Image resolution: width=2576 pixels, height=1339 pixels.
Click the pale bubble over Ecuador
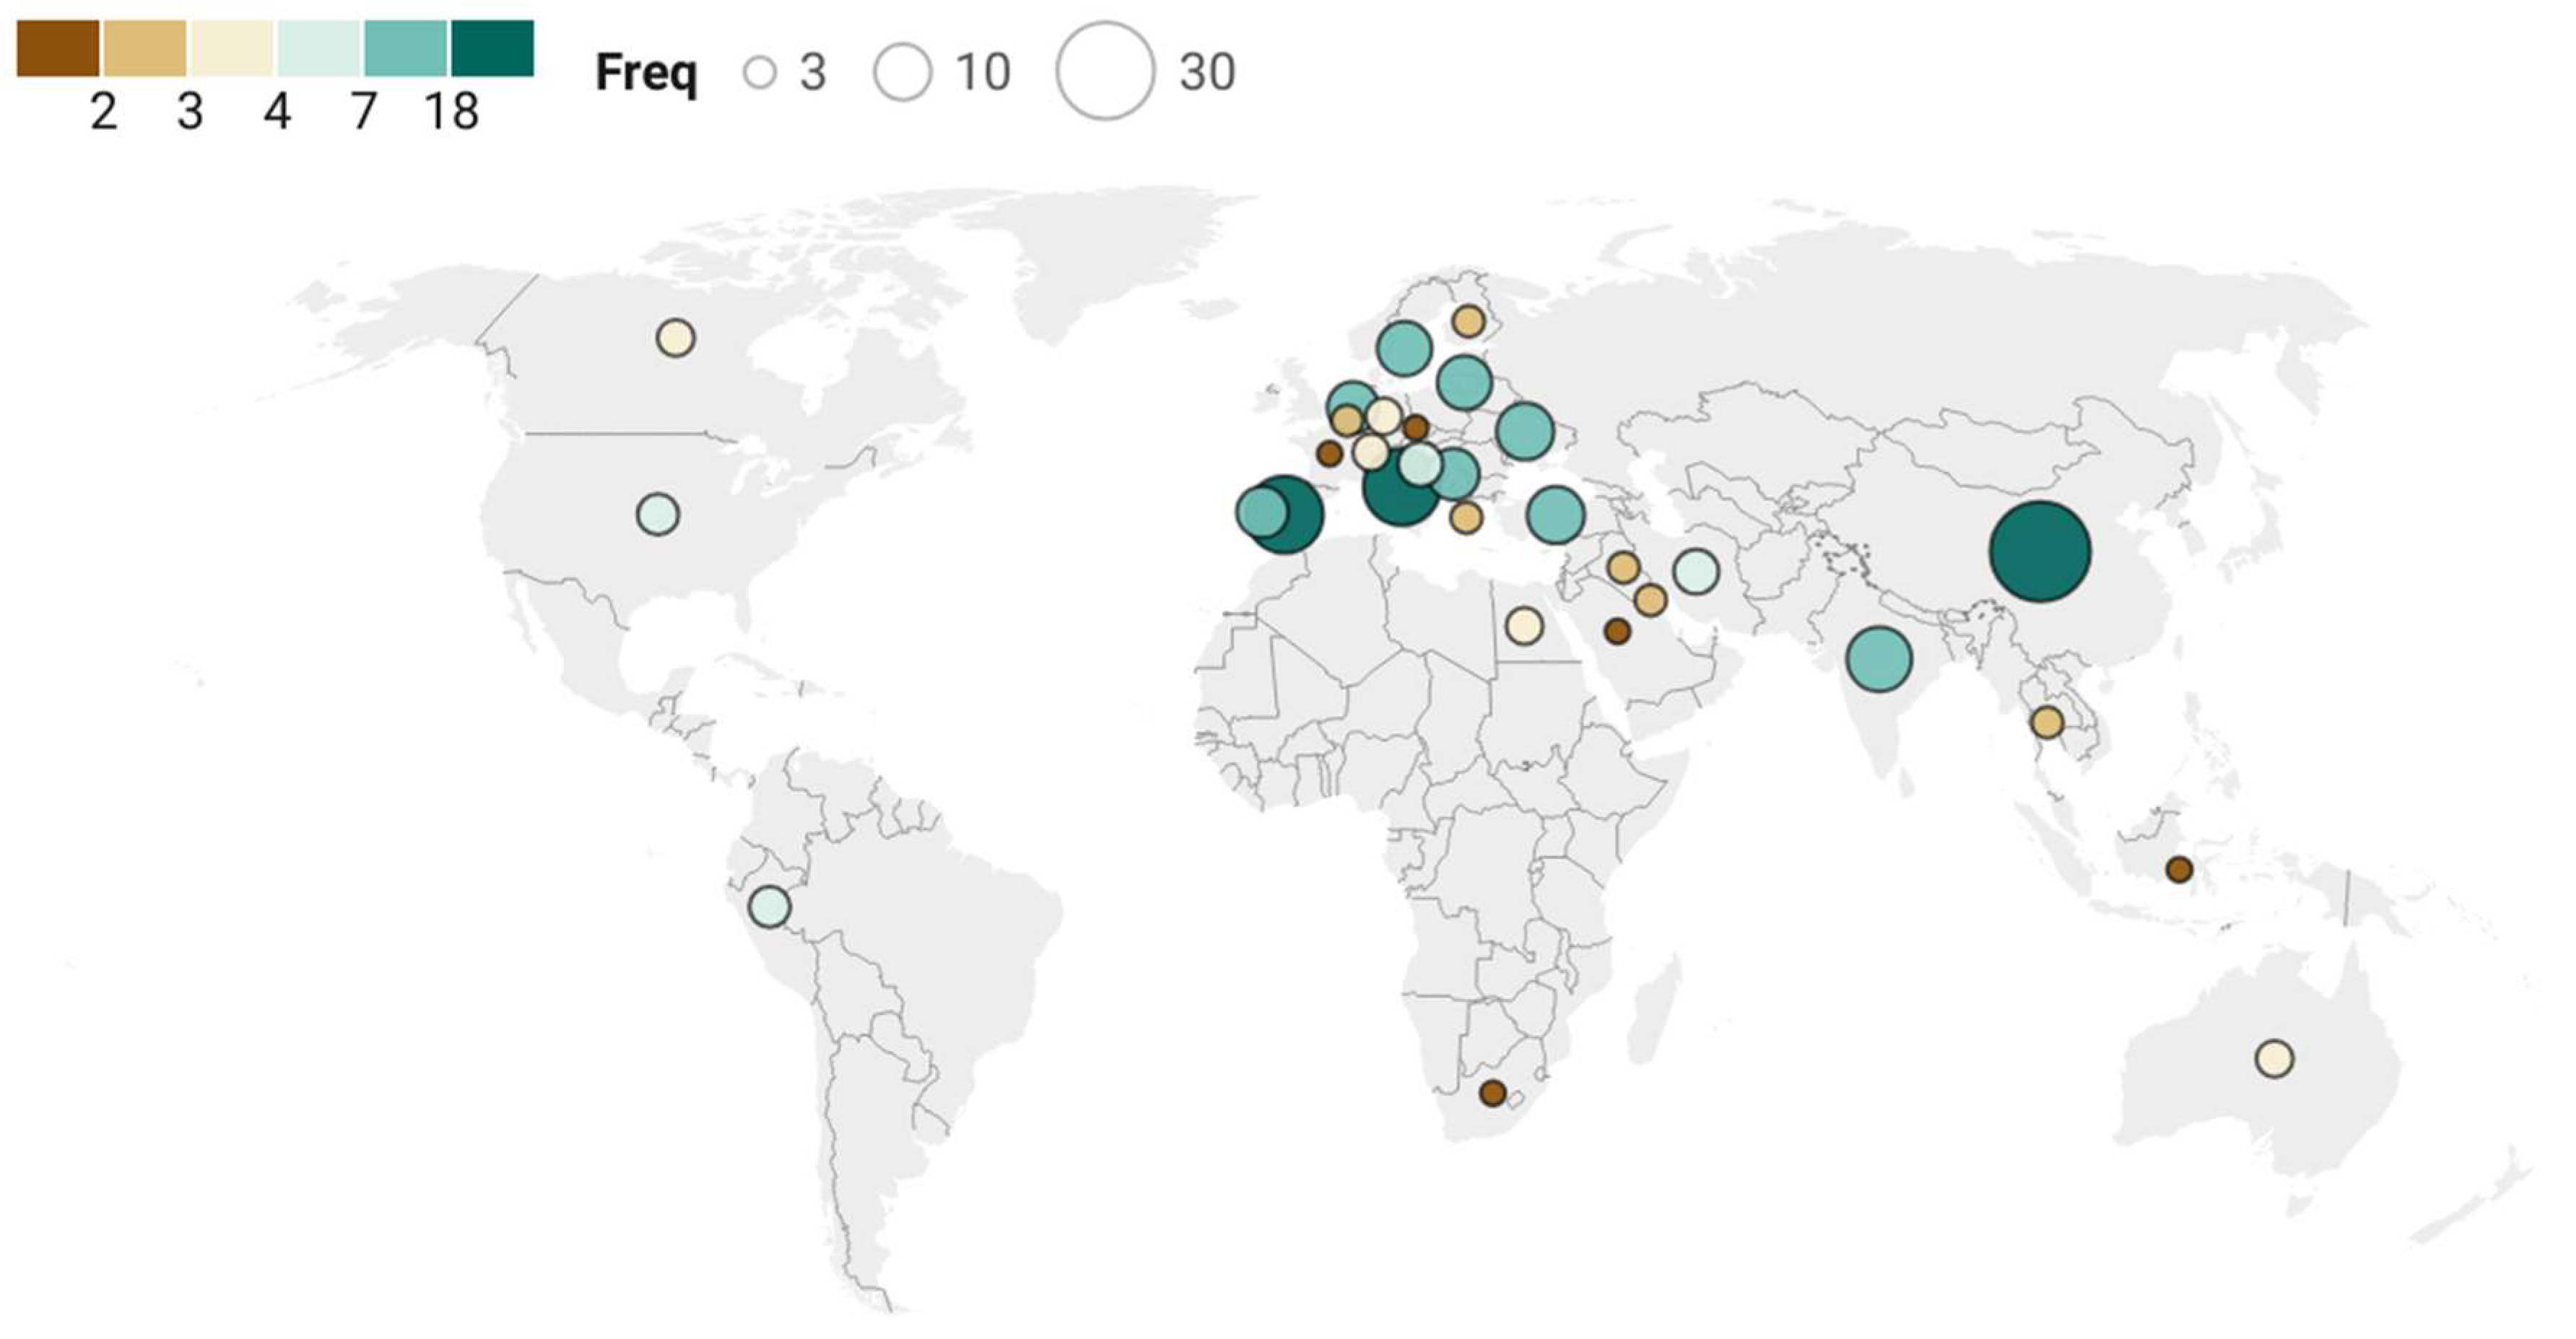(x=769, y=907)
